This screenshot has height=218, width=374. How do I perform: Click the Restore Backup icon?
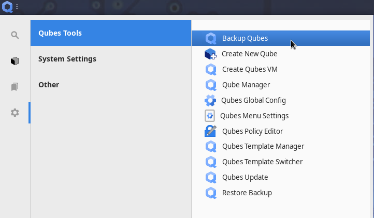pyautogui.click(x=211, y=193)
